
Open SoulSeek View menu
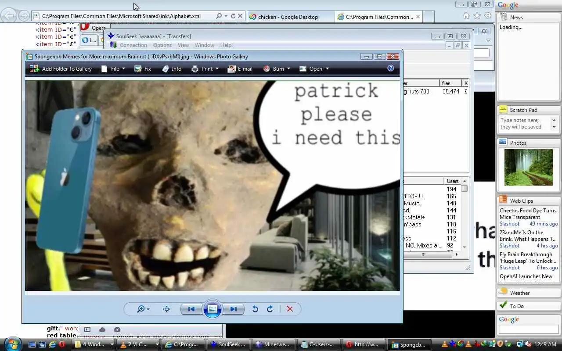pyautogui.click(x=183, y=45)
